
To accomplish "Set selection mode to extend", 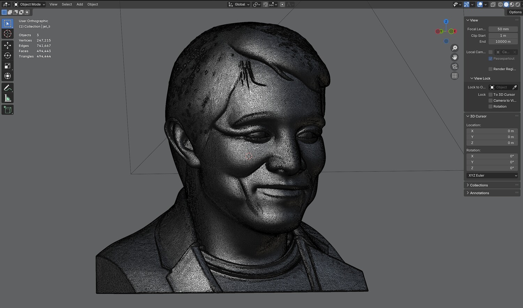I will pos(10,12).
